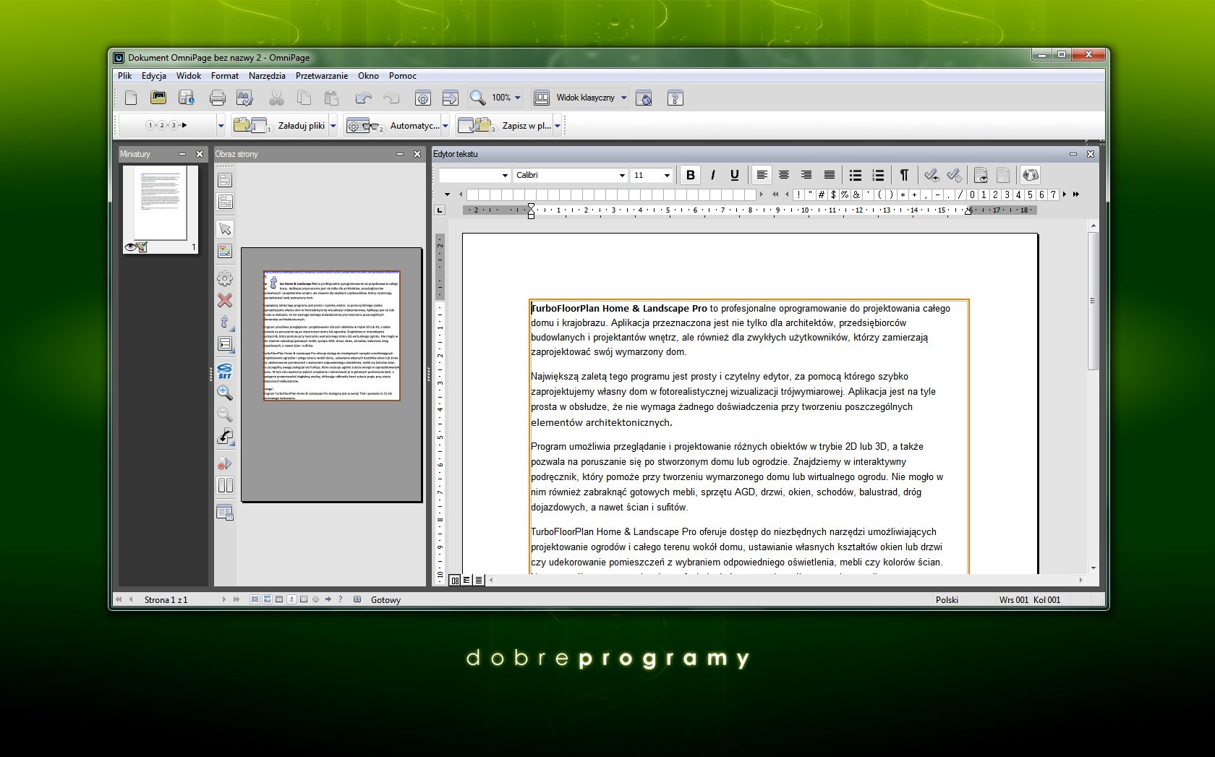Click the New document icon
Screen dimensions: 1215x757
point(131,98)
